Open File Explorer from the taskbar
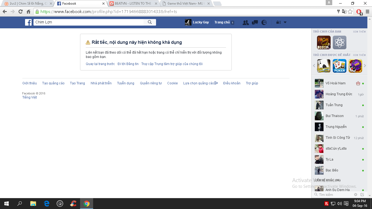The width and height of the screenshot is (372, 209). click(x=33, y=204)
